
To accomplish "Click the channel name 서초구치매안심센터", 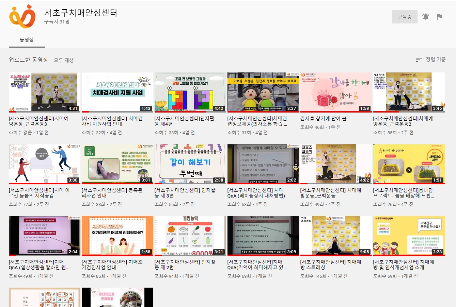I will [x=81, y=13].
